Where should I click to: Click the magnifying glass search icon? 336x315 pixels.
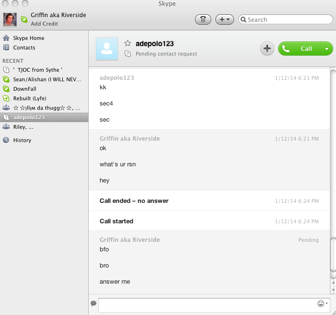(243, 19)
